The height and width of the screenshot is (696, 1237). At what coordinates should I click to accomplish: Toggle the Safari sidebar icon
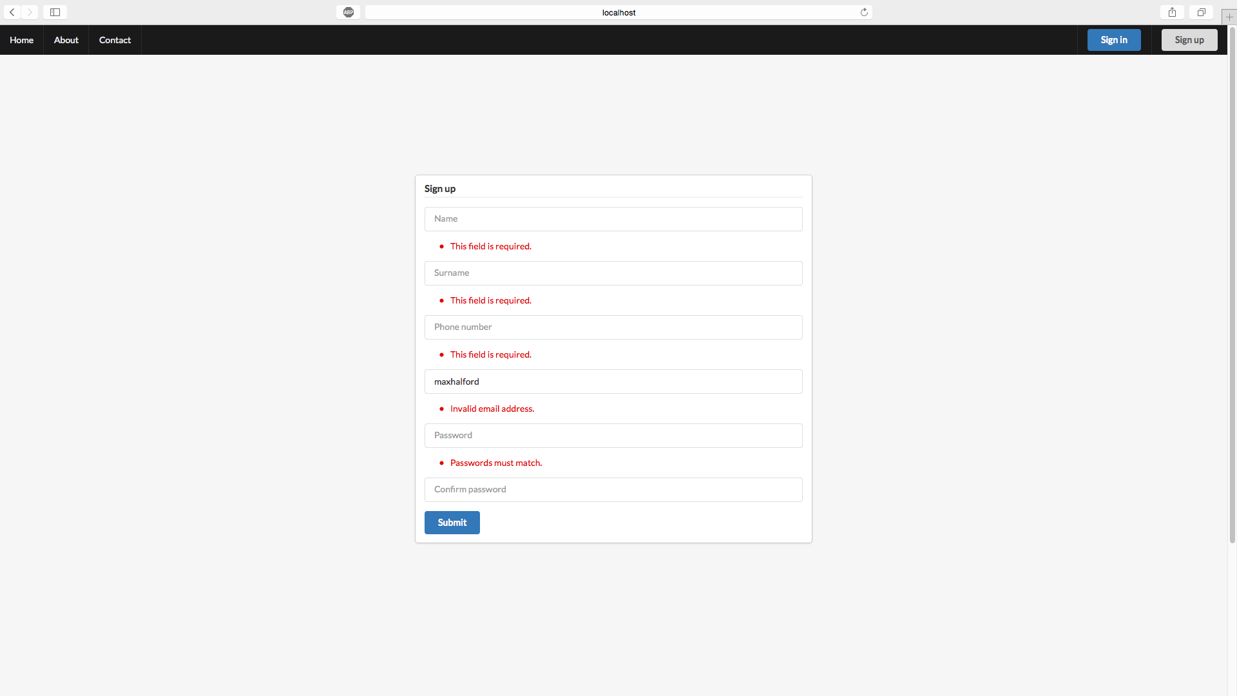point(55,12)
